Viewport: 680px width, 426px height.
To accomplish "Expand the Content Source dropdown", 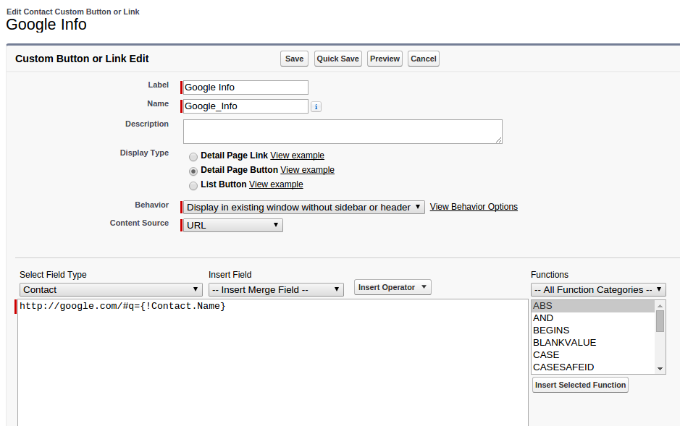I will tap(233, 226).
